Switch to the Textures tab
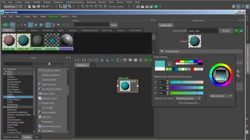Screen dimensions: 250x140 21,30
